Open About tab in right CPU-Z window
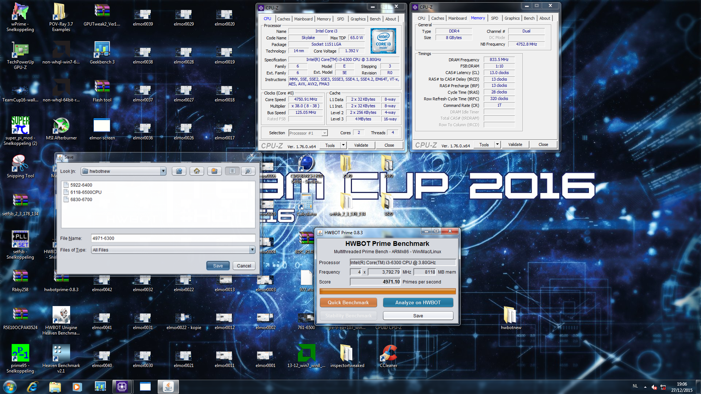Image resolution: width=701 pixels, height=394 pixels. click(544, 18)
